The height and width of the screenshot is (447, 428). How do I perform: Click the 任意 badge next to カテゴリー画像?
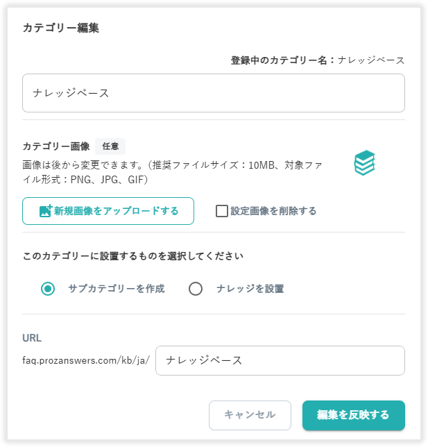click(x=110, y=146)
